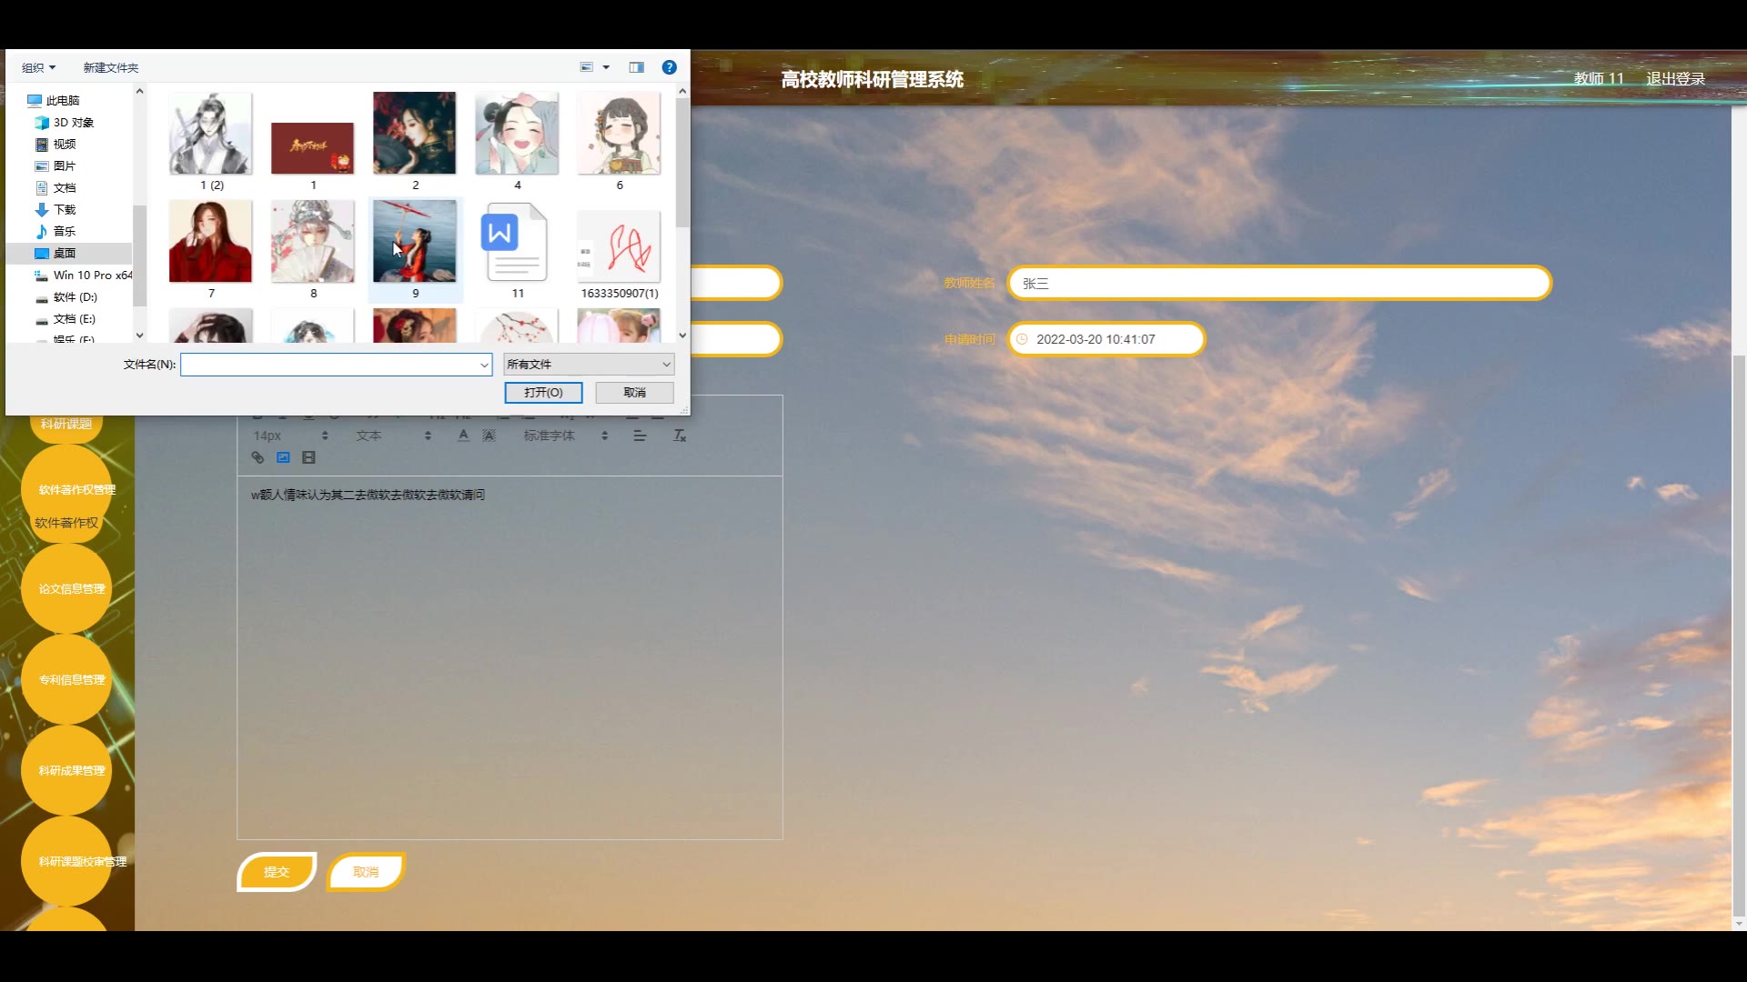The width and height of the screenshot is (1747, 982).
Task: Open the text background color picker
Action: [x=489, y=436]
